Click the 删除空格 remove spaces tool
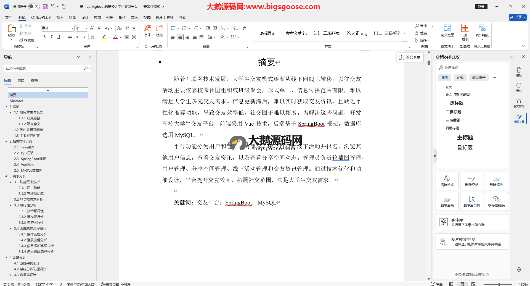The image size is (530, 286). tap(471, 181)
